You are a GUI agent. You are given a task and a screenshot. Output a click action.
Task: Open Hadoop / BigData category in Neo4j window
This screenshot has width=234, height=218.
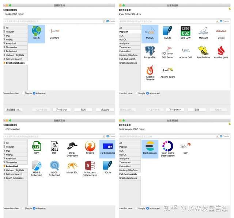pyautogui.click(x=15, y=55)
